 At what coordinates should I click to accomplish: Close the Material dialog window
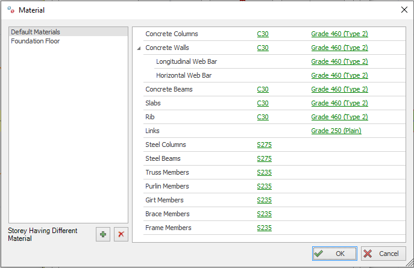[x=403, y=10]
